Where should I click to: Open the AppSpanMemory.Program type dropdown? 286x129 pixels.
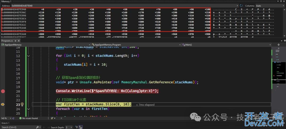(136, 45)
